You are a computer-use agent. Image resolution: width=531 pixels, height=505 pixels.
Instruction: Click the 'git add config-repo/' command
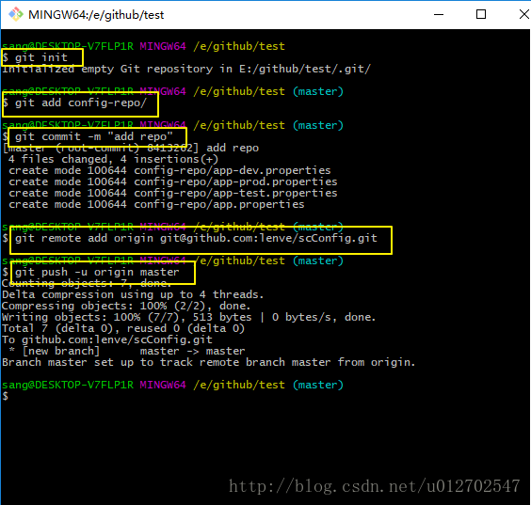coord(81,103)
